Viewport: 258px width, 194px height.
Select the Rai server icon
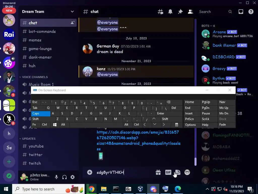point(9,34)
